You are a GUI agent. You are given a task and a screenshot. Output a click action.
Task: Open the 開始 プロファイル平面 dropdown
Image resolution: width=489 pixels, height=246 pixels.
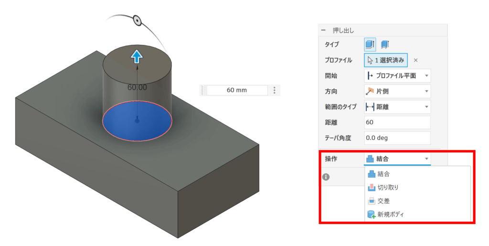click(397, 75)
